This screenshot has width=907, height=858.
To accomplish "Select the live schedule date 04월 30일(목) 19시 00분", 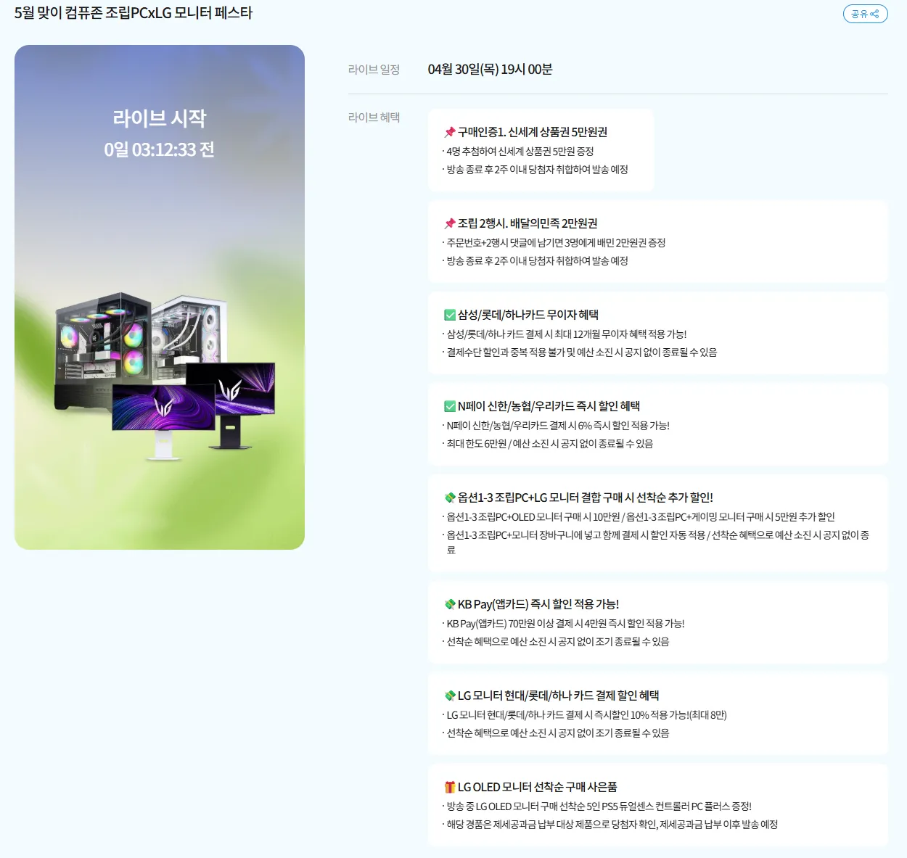I will coord(490,70).
